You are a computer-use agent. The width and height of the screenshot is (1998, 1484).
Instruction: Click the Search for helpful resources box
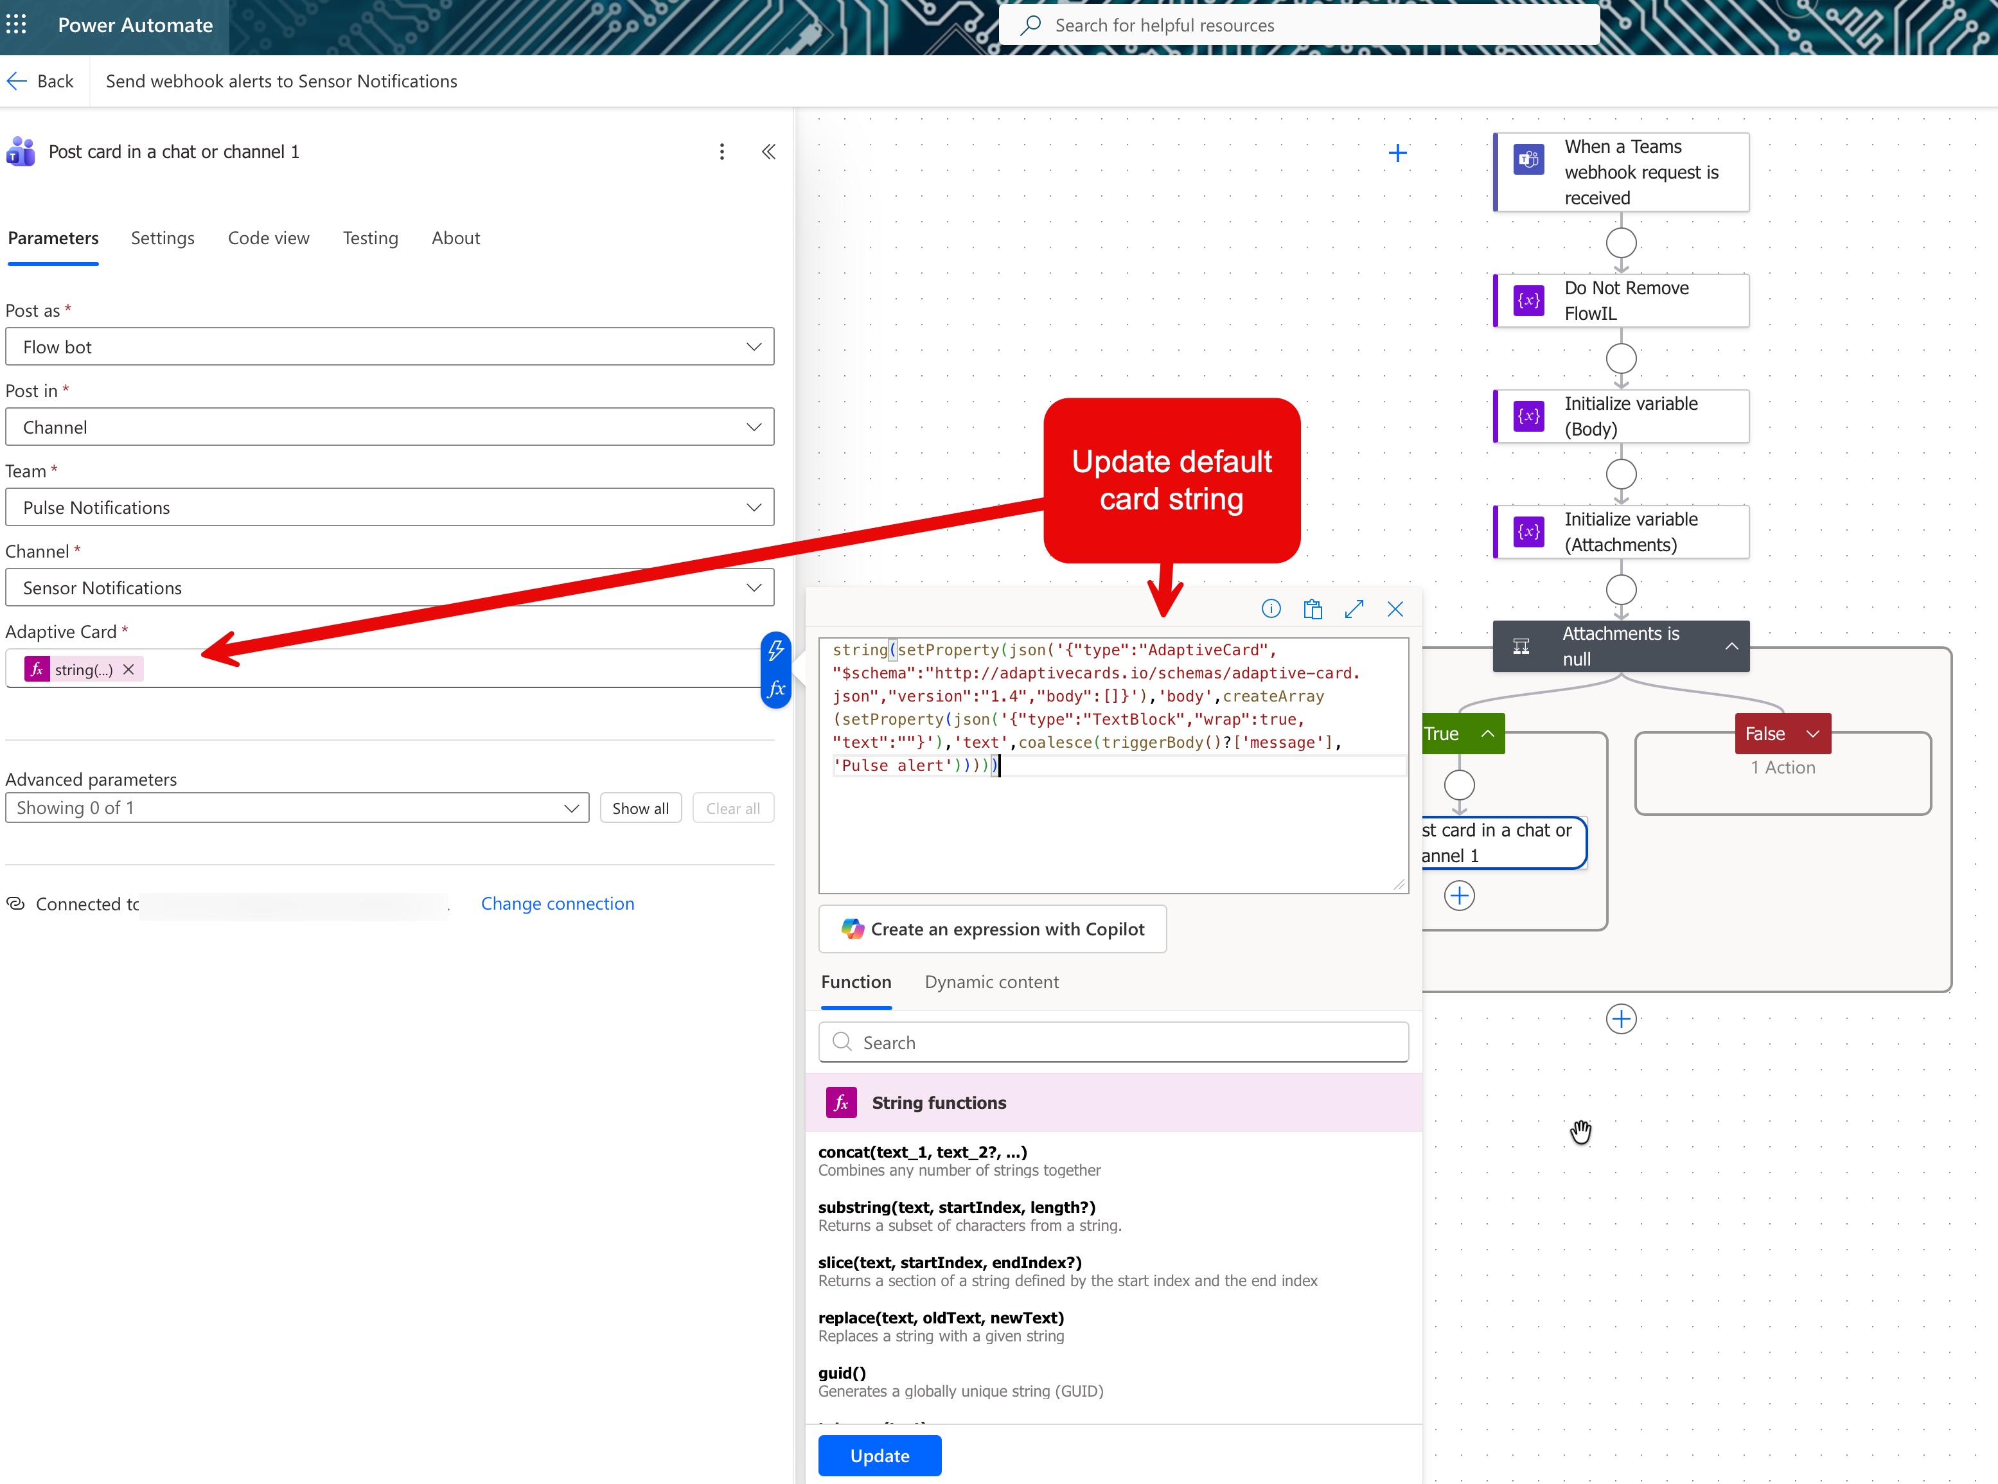1299,25
